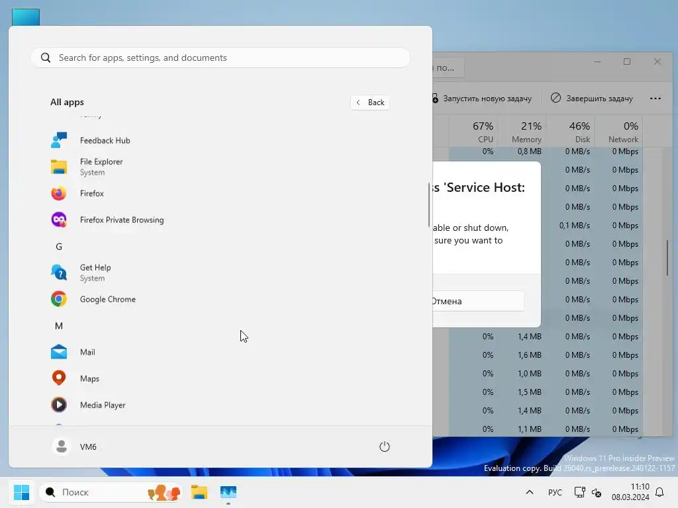
Task: Click the desktop icon above the Start menu
Action: [x=26, y=17]
